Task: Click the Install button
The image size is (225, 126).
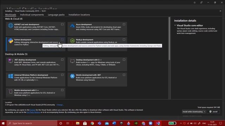Action: point(213,112)
